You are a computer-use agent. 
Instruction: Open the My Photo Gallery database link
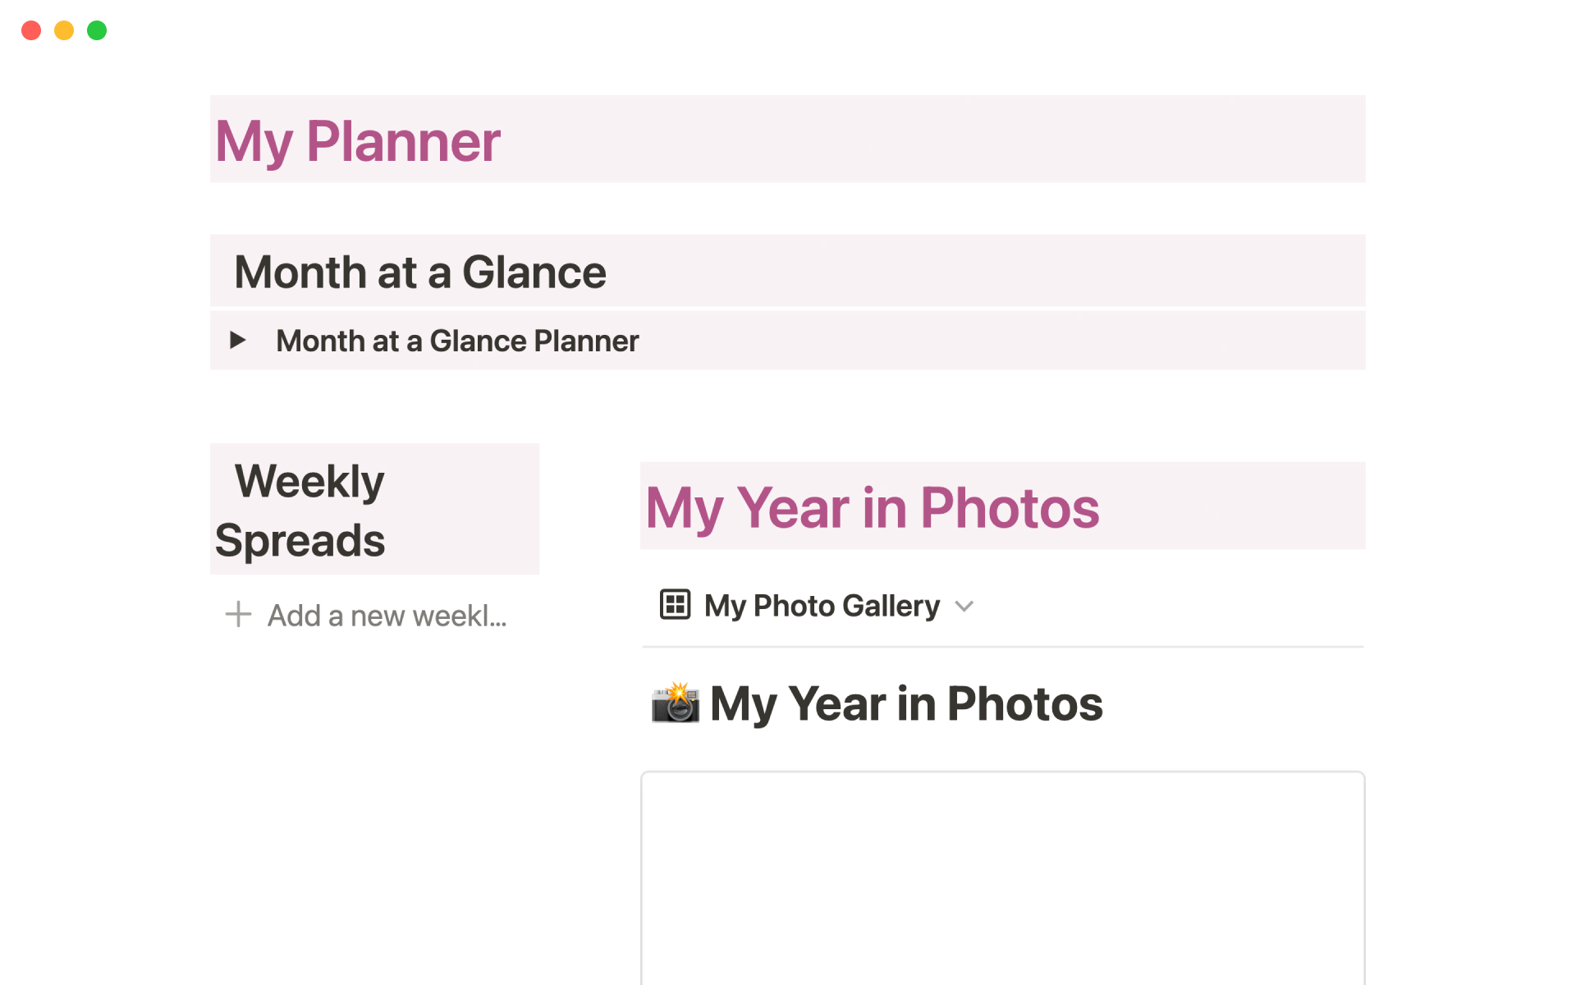click(x=822, y=606)
